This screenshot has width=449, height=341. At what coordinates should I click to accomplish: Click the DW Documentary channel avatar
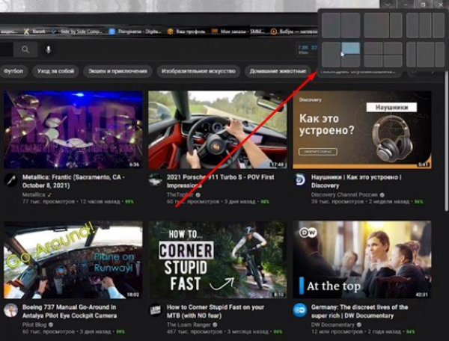[300, 310]
